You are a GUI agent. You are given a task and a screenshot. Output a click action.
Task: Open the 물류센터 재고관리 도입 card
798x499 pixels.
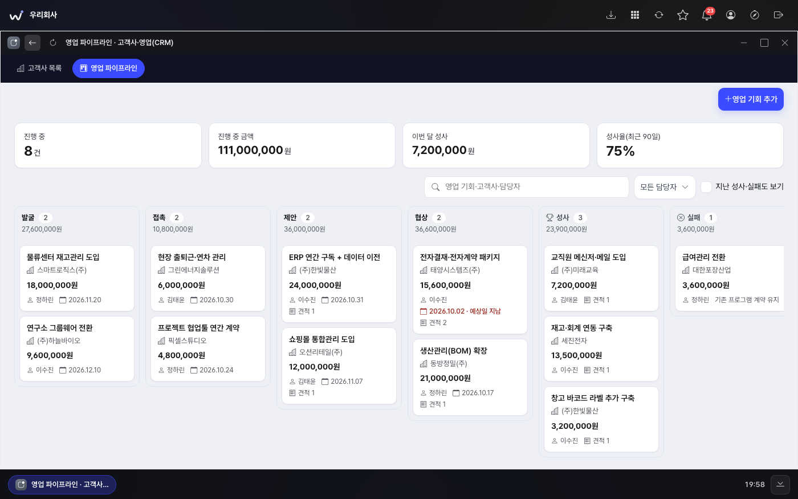77,278
